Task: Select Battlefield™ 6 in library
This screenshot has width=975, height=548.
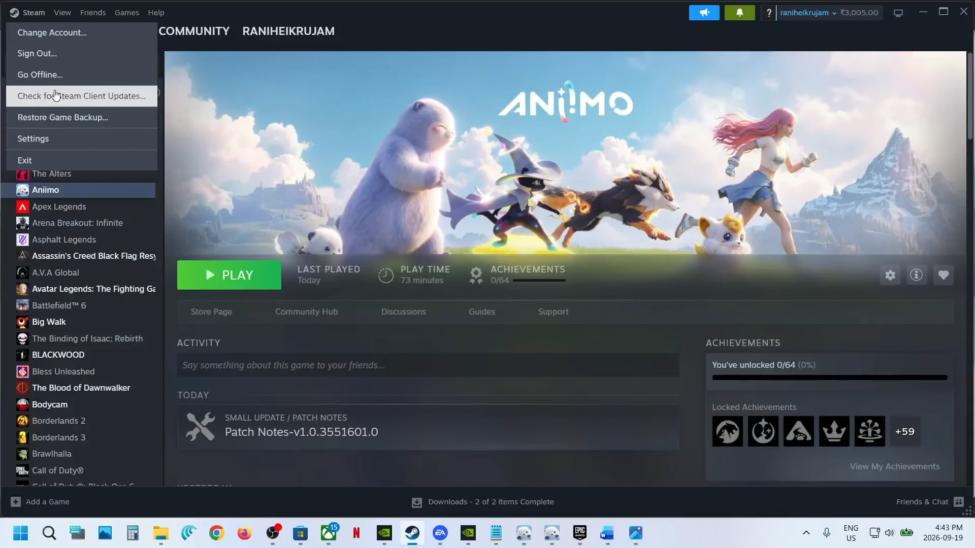Action: tap(78, 305)
